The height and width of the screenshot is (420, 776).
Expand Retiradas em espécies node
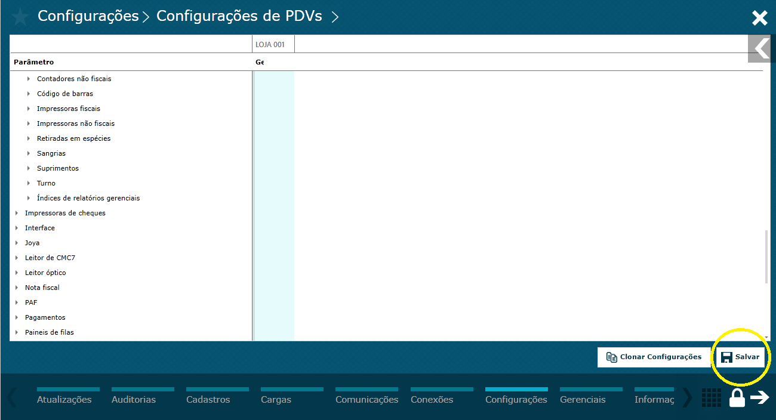coord(28,138)
